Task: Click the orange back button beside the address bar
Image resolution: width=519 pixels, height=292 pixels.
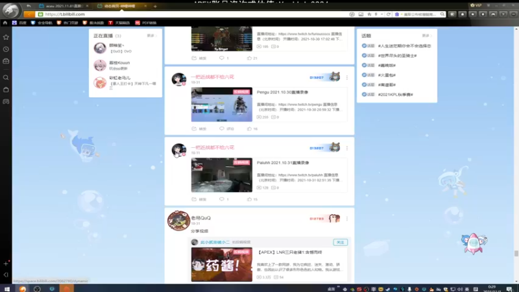Action: [29, 14]
